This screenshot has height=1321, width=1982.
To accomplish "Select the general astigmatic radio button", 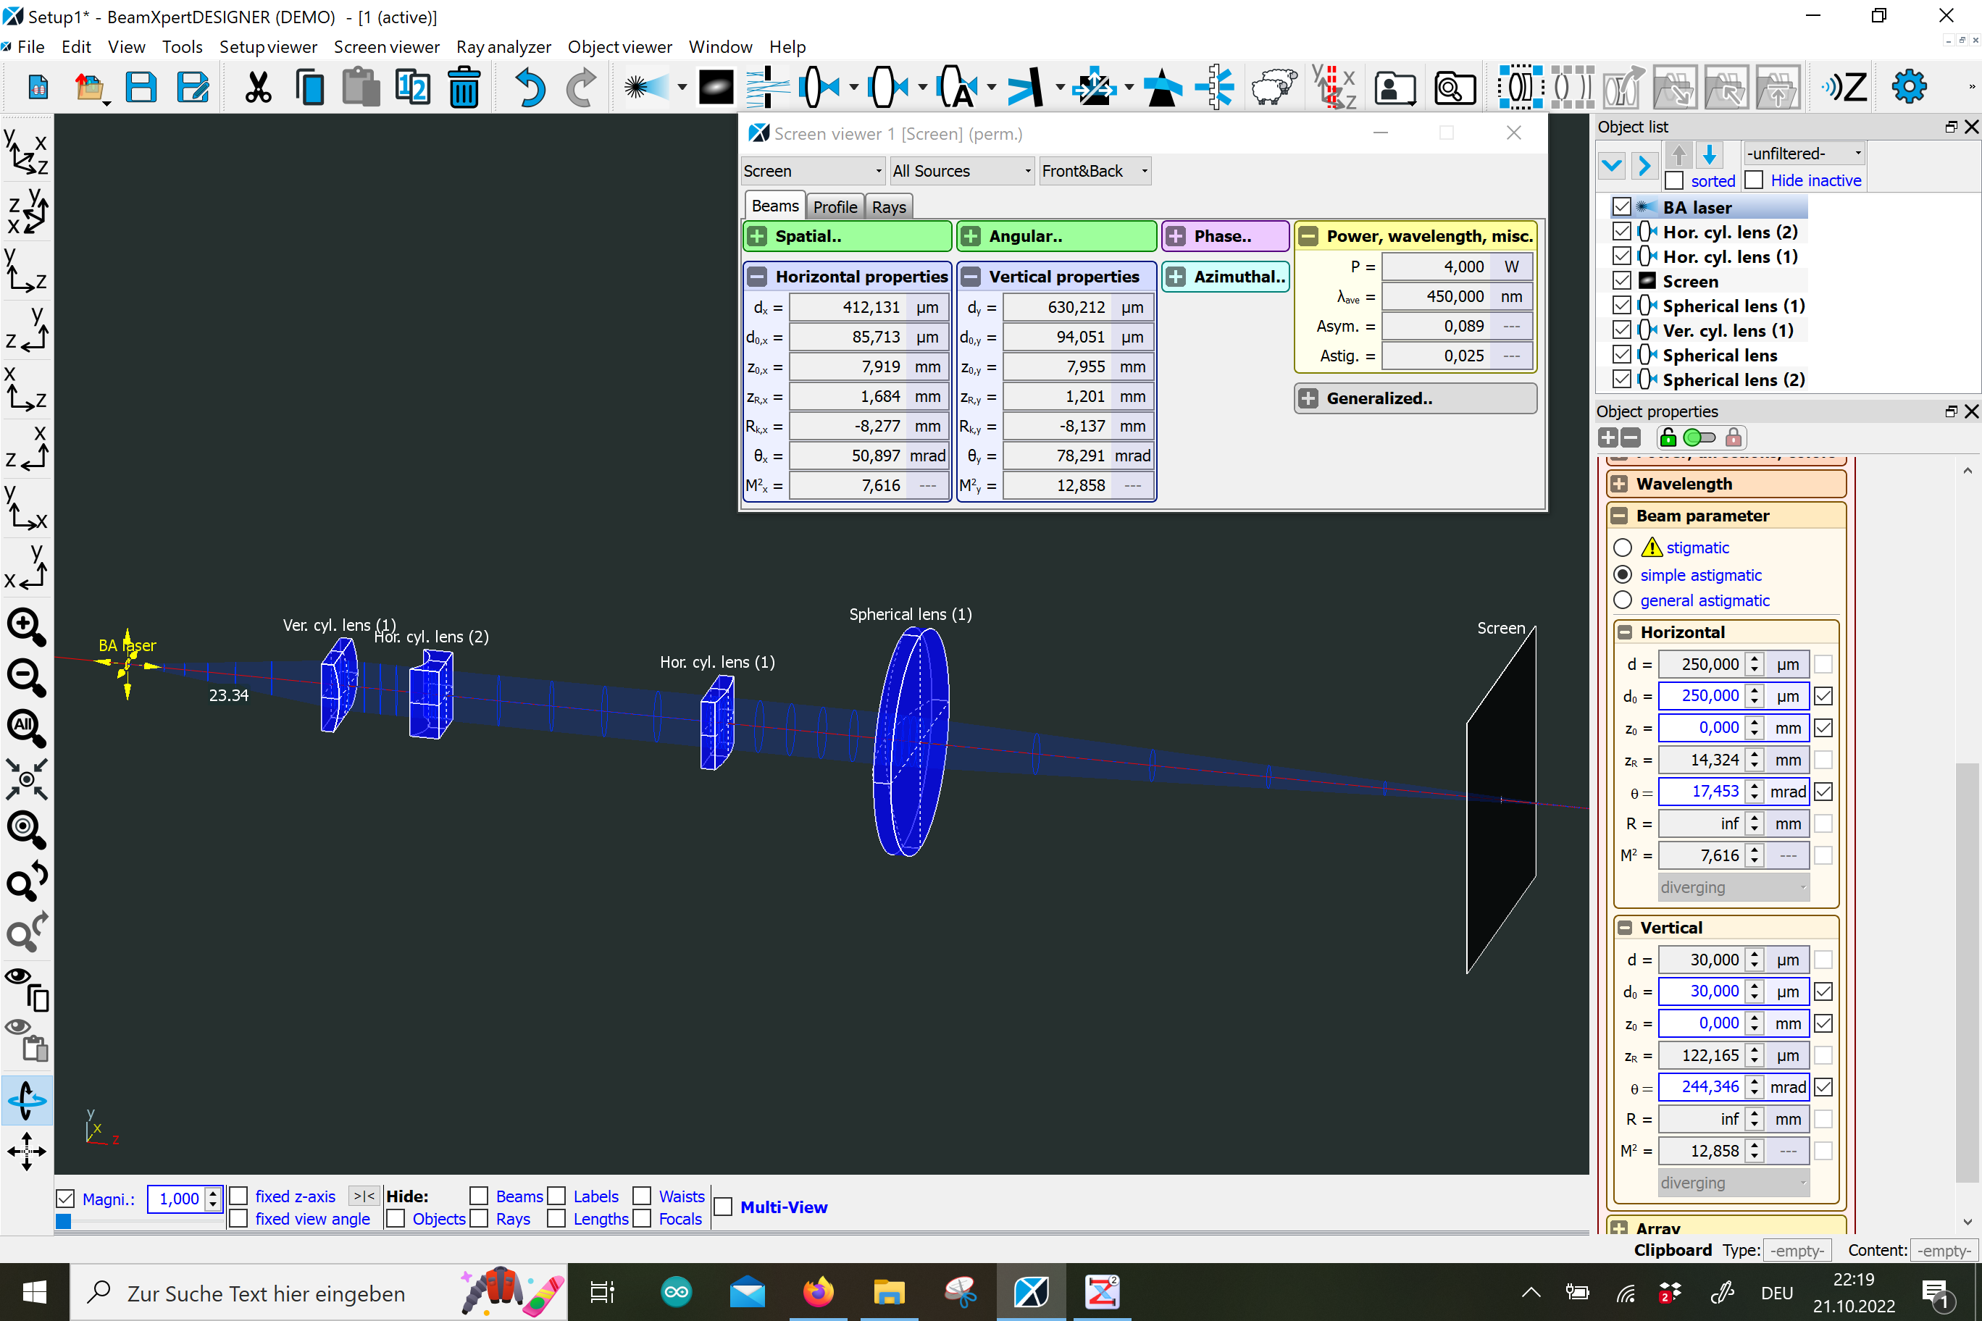I will click(x=1623, y=600).
